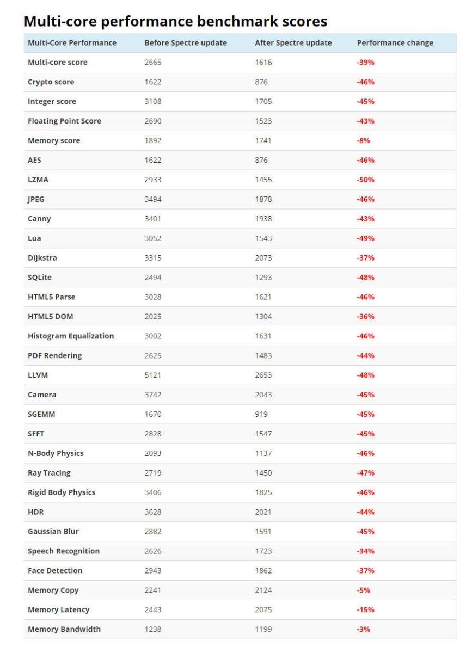Viewport: 472px width, 653px height.
Task: Click the Histogram Equalization row label
Action: pos(71,336)
